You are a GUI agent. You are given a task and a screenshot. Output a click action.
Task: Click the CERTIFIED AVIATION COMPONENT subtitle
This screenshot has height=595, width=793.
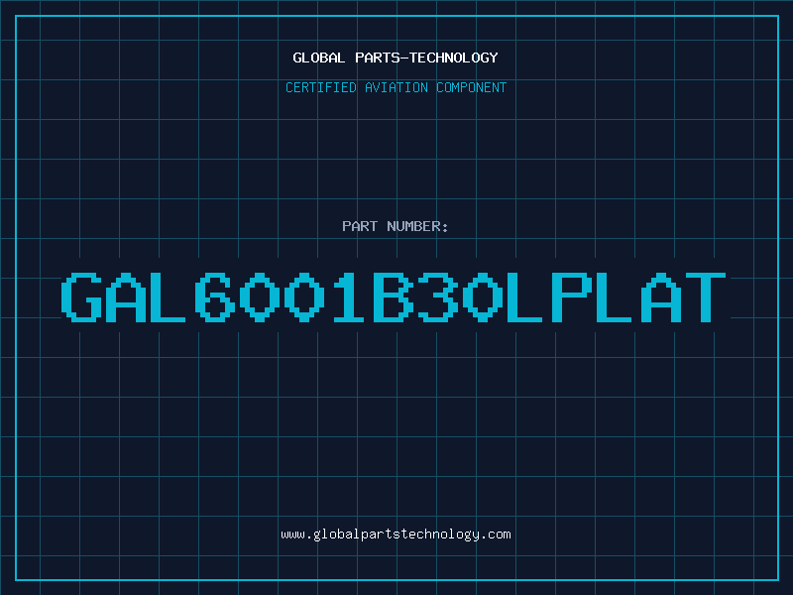[396, 87]
